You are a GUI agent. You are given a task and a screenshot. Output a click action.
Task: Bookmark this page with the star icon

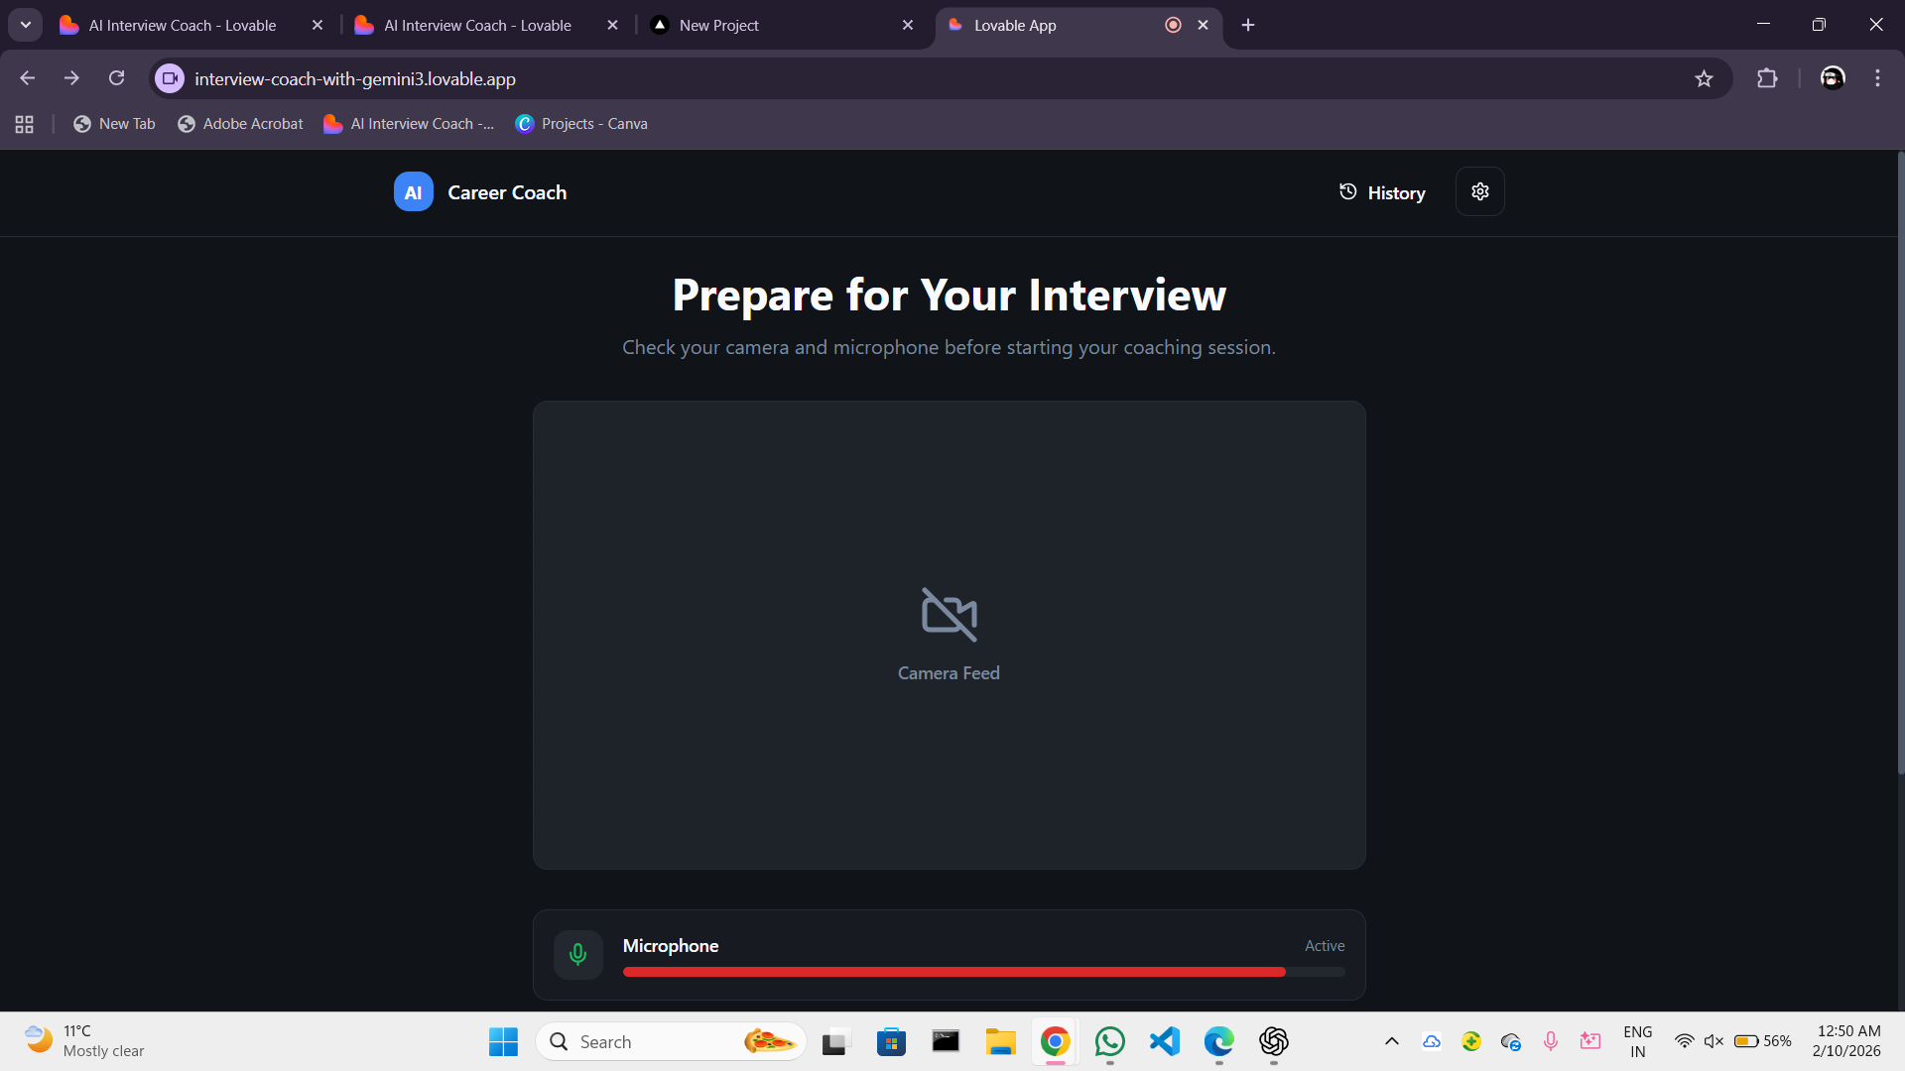pyautogui.click(x=1704, y=78)
